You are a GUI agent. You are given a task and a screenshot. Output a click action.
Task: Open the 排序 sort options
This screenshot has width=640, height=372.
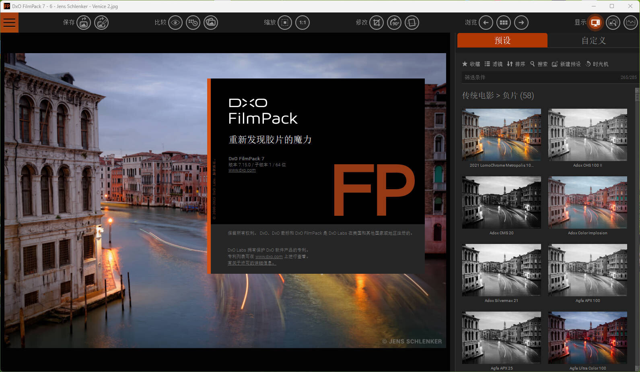516,64
